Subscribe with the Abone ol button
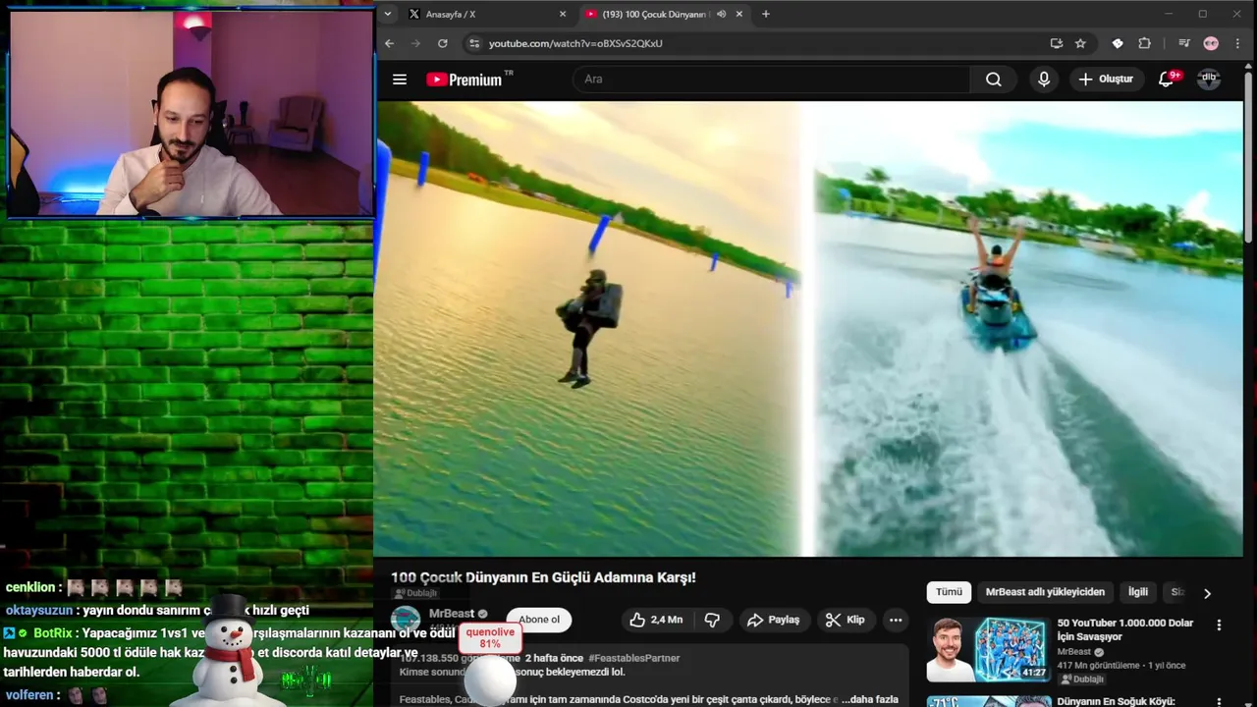Screen dimensions: 1257x707 click(x=539, y=620)
